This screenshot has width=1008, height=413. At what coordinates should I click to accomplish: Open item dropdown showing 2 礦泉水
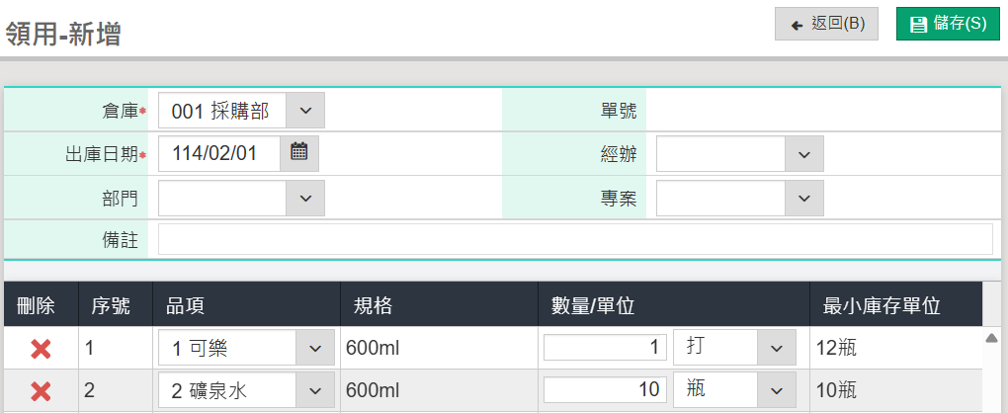[x=314, y=390]
